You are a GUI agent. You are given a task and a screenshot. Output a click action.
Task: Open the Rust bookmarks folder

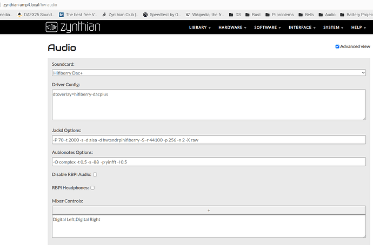[253, 15]
